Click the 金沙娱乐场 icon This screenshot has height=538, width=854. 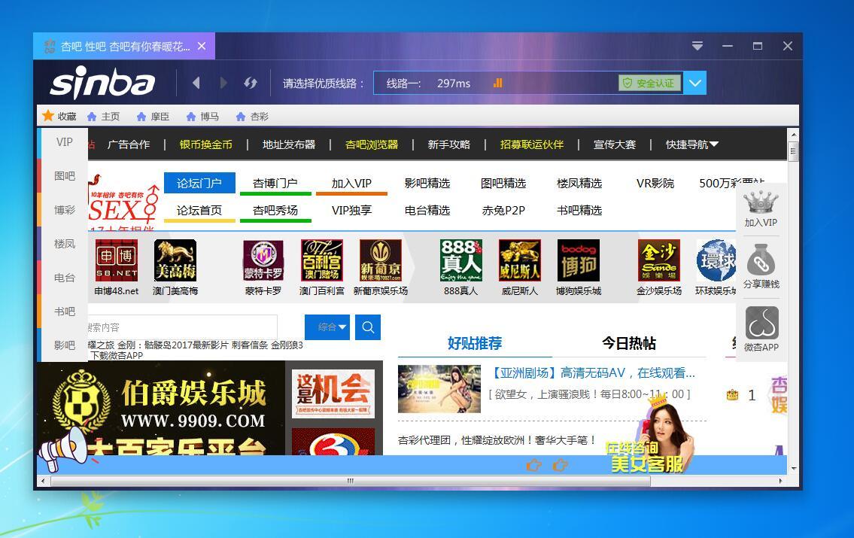pyautogui.click(x=659, y=260)
